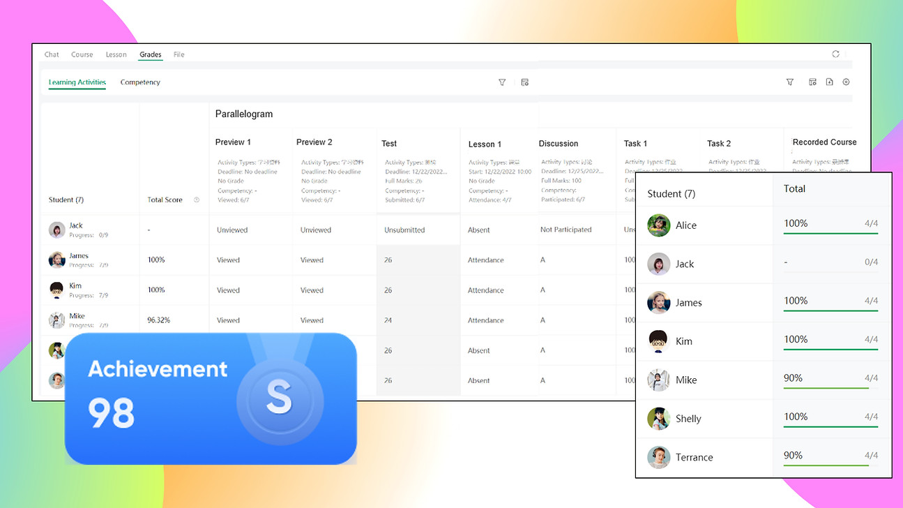Click Mike's avatar in the Total panel

point(659,380)
